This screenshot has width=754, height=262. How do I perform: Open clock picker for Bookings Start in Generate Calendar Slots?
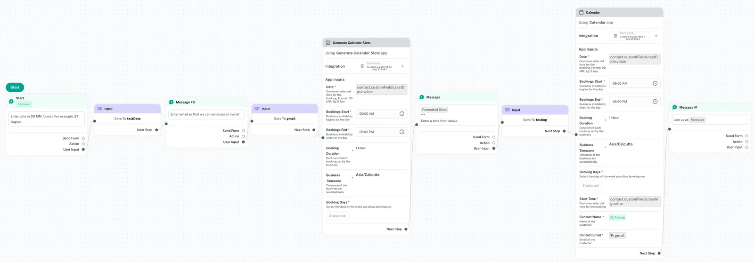[x=402, y=114]
